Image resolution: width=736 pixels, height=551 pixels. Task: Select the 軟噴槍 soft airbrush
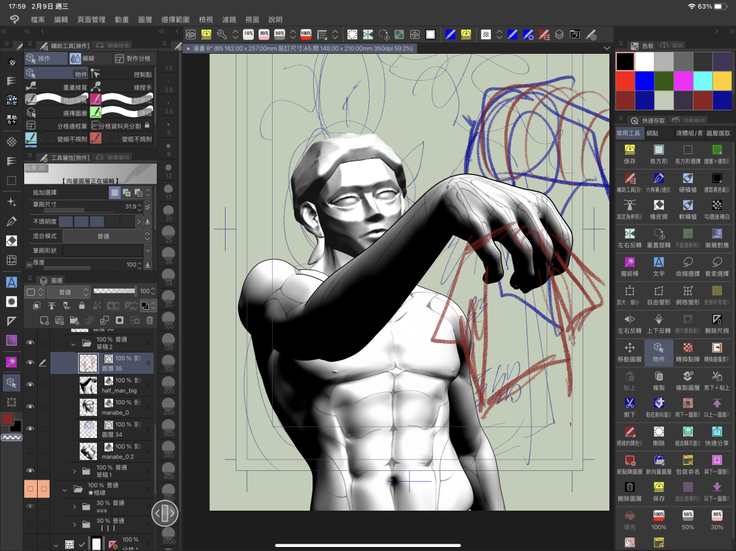[688, 205]
